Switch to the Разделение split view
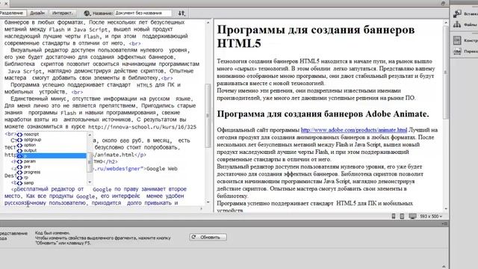 point(12,13)
